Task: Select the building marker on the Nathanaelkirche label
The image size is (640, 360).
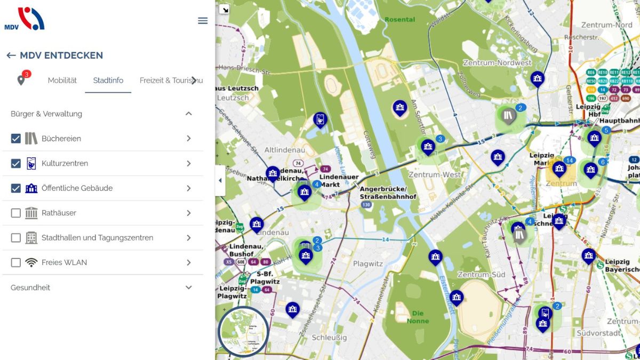Action: point(273,173)
